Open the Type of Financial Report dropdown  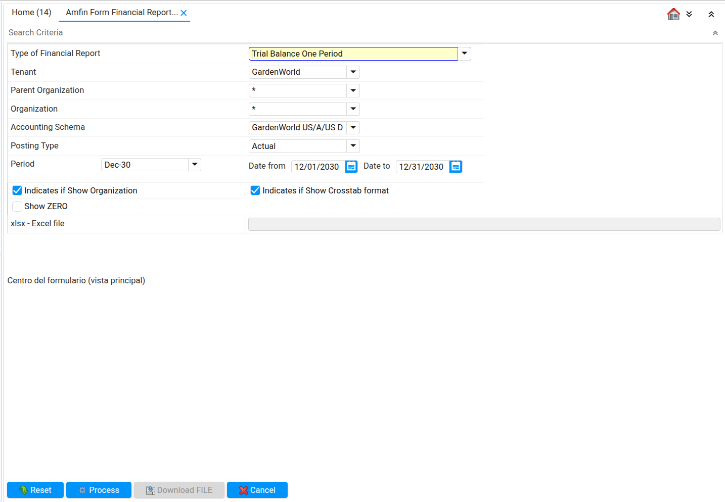click(464, 54)
